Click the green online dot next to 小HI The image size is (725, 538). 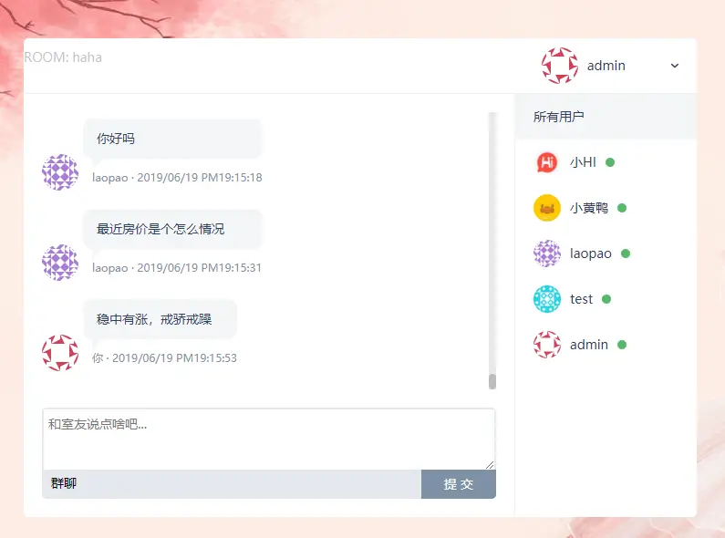click(610, 162)
